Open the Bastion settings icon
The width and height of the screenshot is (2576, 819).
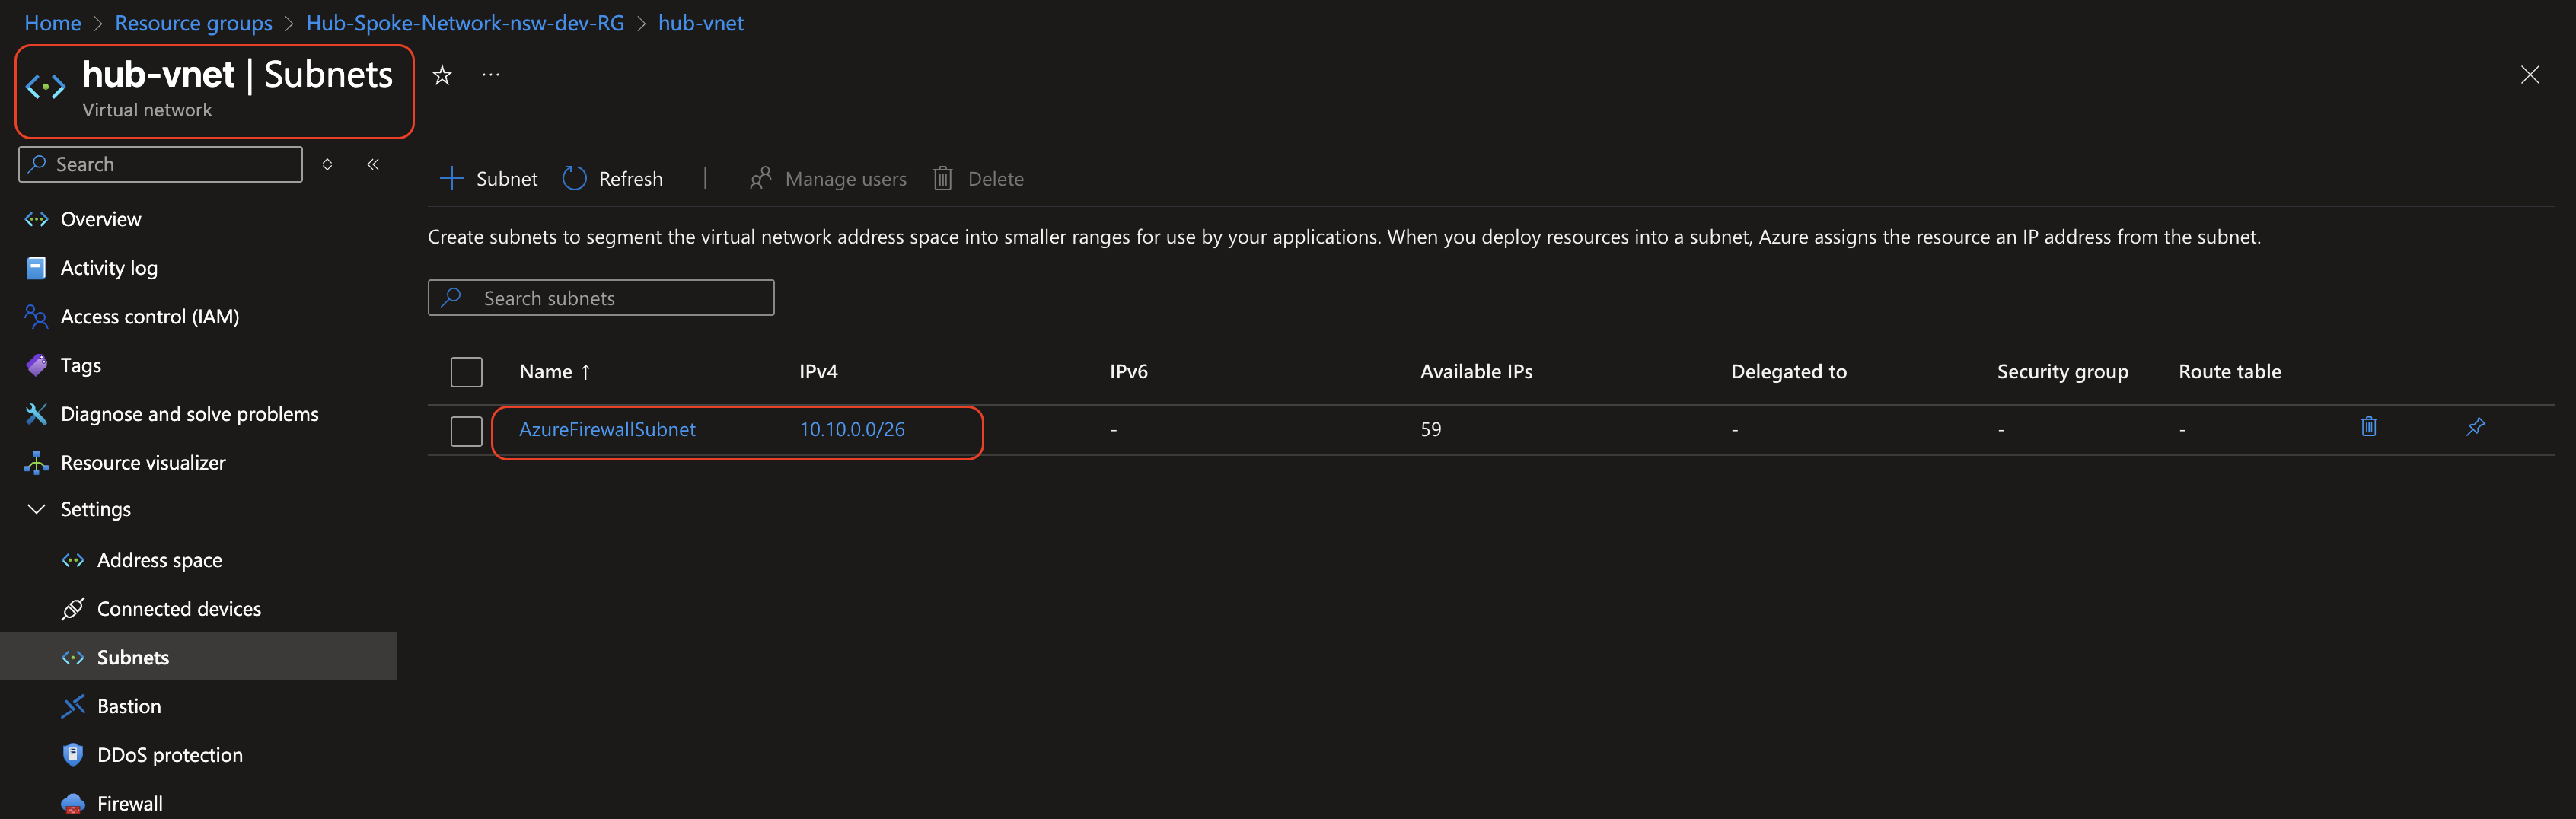73,706
